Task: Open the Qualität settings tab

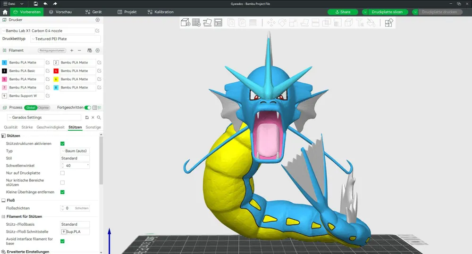Action: (x=10, y=127)
